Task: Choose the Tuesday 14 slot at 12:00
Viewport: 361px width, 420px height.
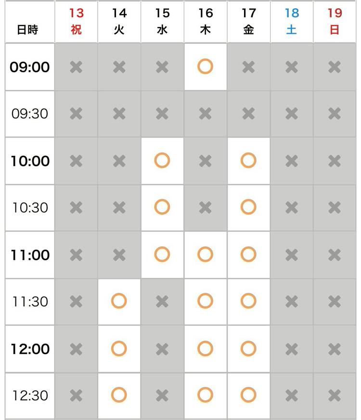Action: tap(119, 348)
